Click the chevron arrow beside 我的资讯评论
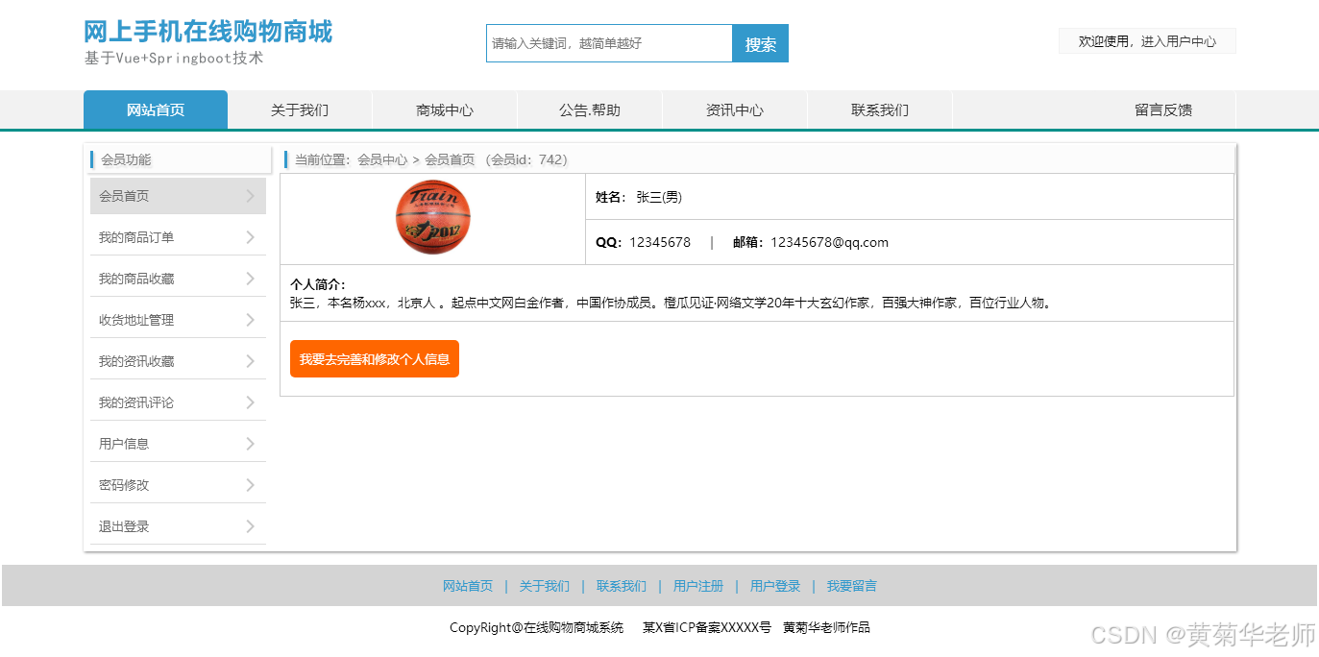The height and width of the screenshot is (657, 1319). [x=250, y=402]
